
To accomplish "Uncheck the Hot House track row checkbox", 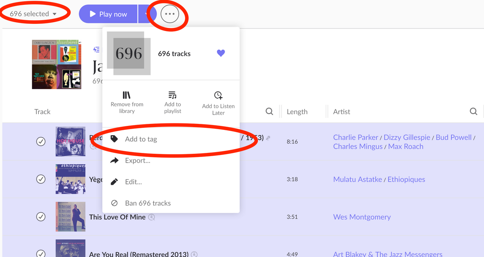I will [x=41, y=142].
